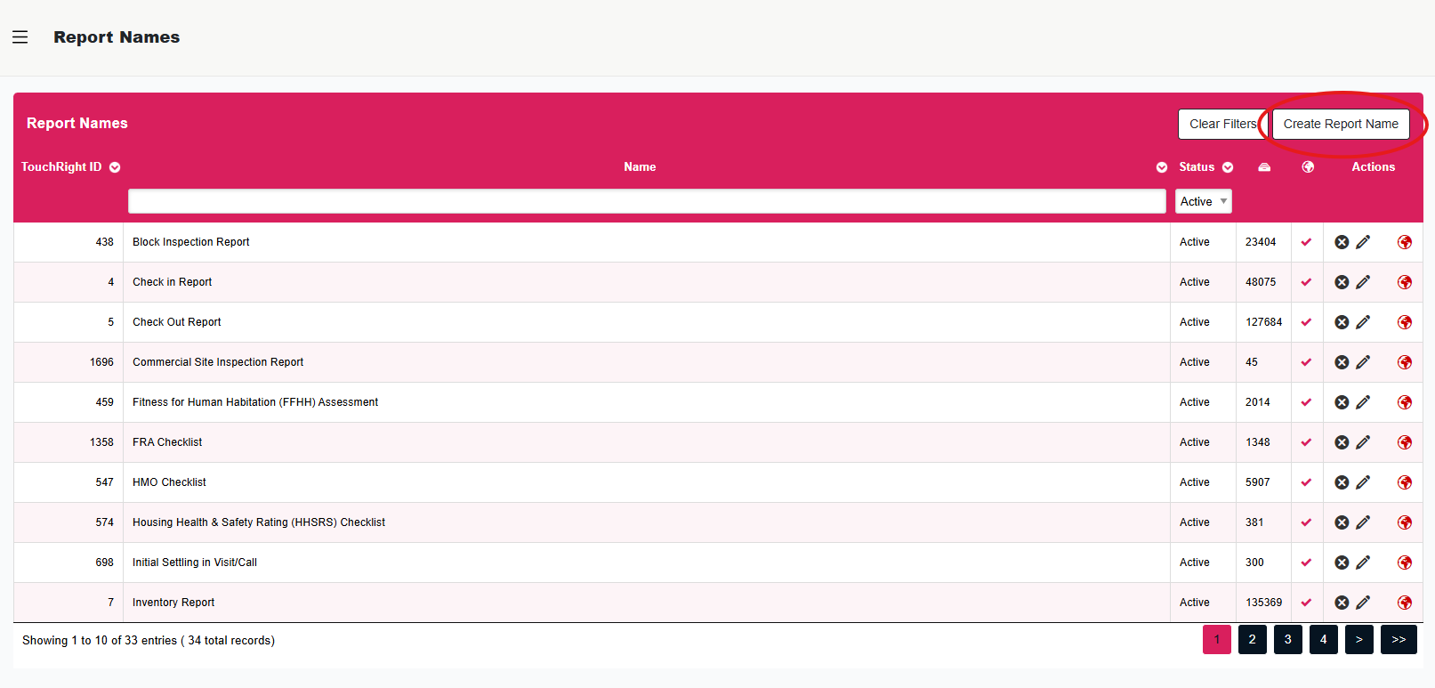Image resolution: width=1435 pixels, height=688 pixels.
Task: Open the Active status filter dropdown
Action: pyautogui.click(x=1204, y=201)
